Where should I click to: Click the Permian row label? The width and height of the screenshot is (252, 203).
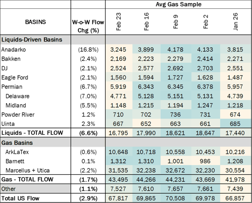(12, 87)
